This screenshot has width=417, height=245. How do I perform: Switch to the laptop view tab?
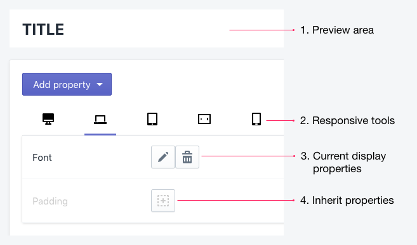(x=100, y=120)
